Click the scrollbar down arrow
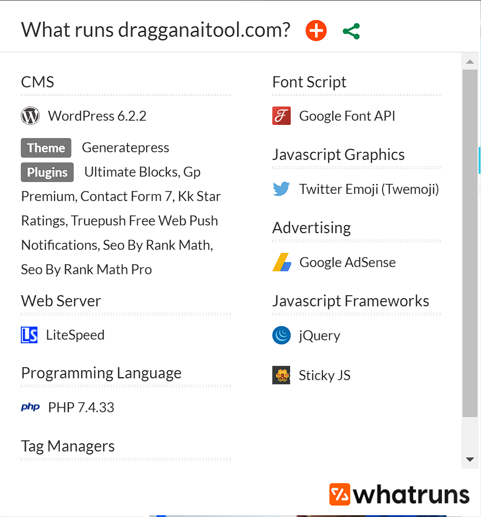This screenshot has height=517, width=481. pos(470,459)
